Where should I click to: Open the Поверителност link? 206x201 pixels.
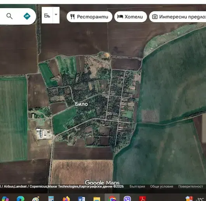tap(190, 186)
